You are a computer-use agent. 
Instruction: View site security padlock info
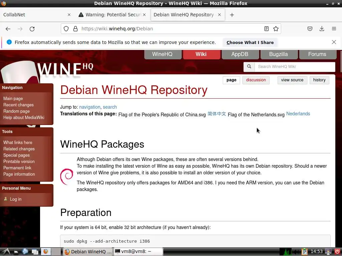(x=75, y=29)
